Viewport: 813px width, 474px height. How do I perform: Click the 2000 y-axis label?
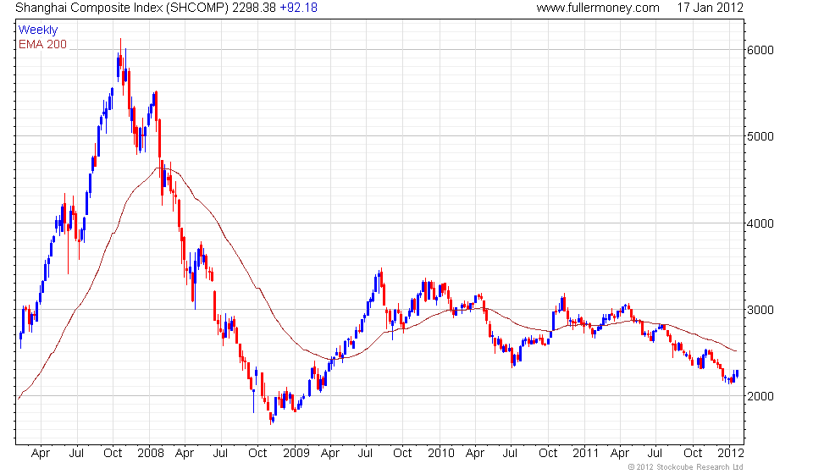760,396
